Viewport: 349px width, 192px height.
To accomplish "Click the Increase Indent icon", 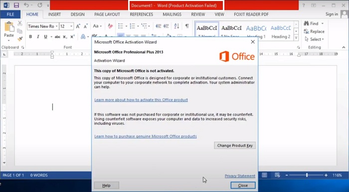I will pyautogui.click(x=166, y=26).
